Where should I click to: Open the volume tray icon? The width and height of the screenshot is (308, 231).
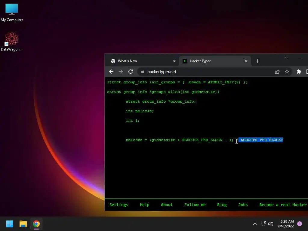(271, 224)
